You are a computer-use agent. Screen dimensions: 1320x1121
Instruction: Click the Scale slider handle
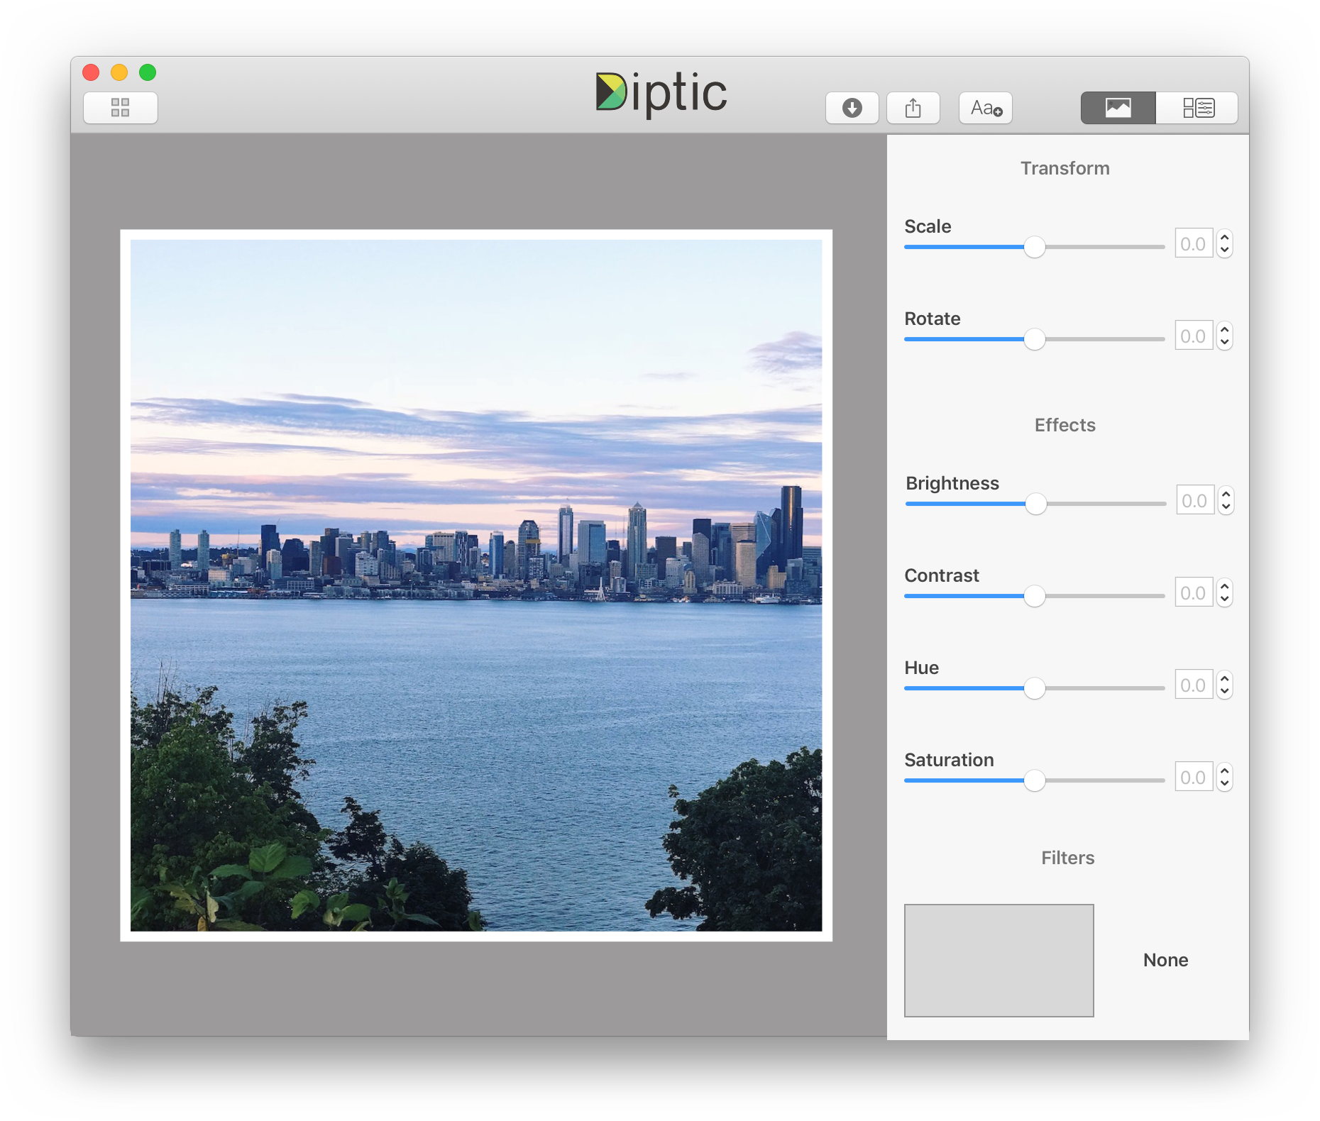1035,247
